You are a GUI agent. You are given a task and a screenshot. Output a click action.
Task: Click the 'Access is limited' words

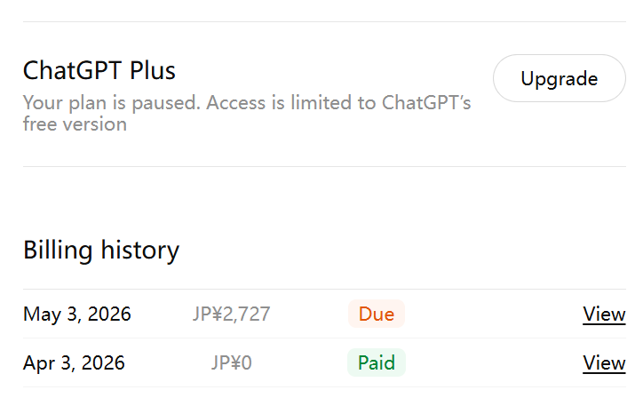[280, 102]
